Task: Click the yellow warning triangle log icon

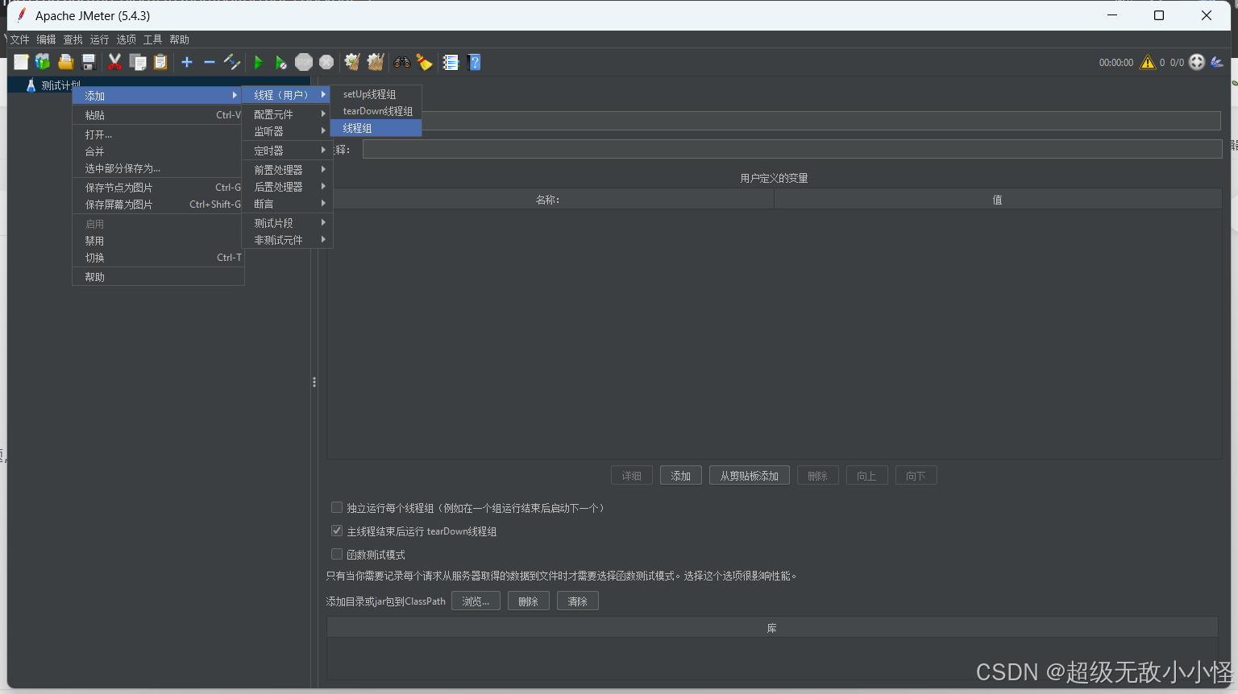Action: click(x=1148, y=62)
